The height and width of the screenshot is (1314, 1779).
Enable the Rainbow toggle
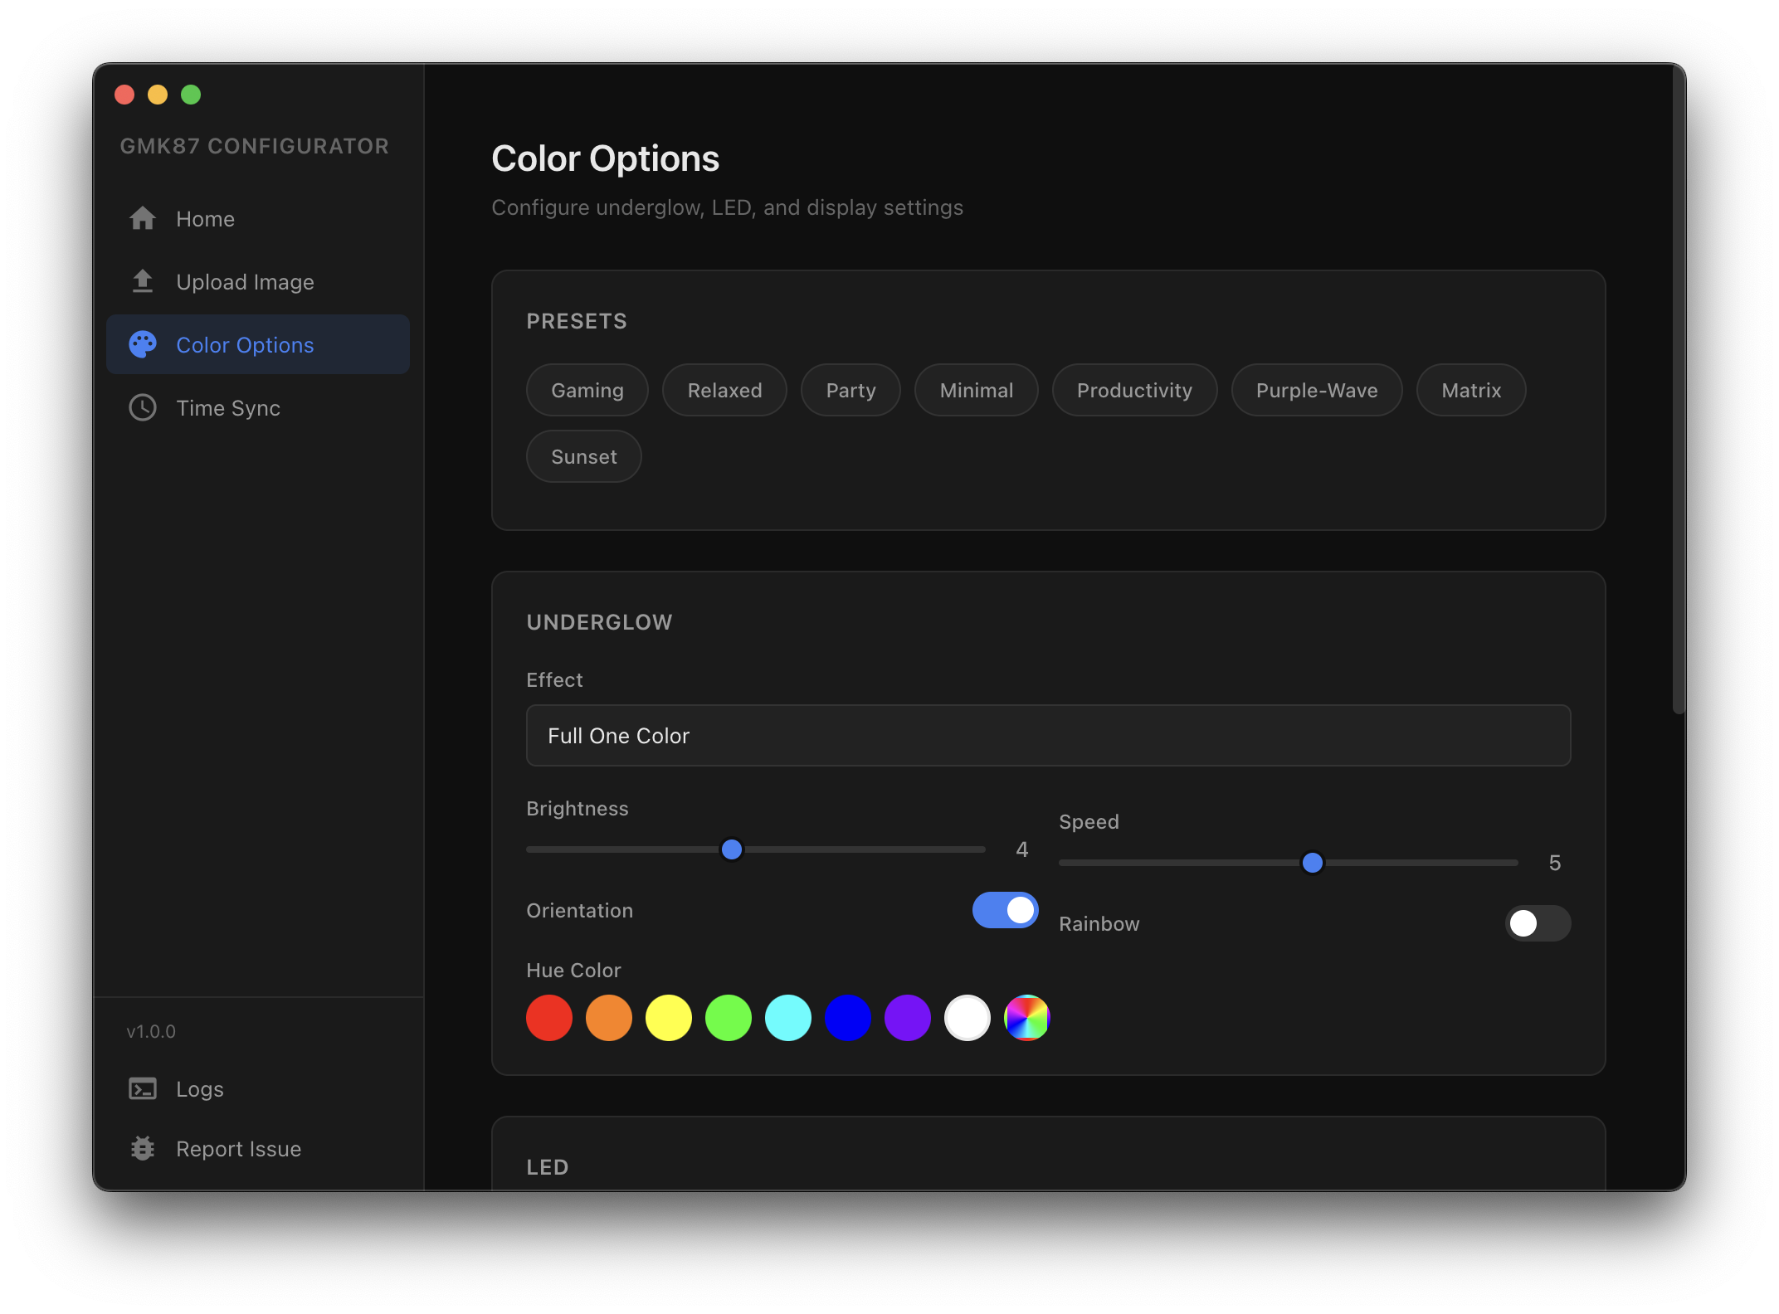[1538, 923]
